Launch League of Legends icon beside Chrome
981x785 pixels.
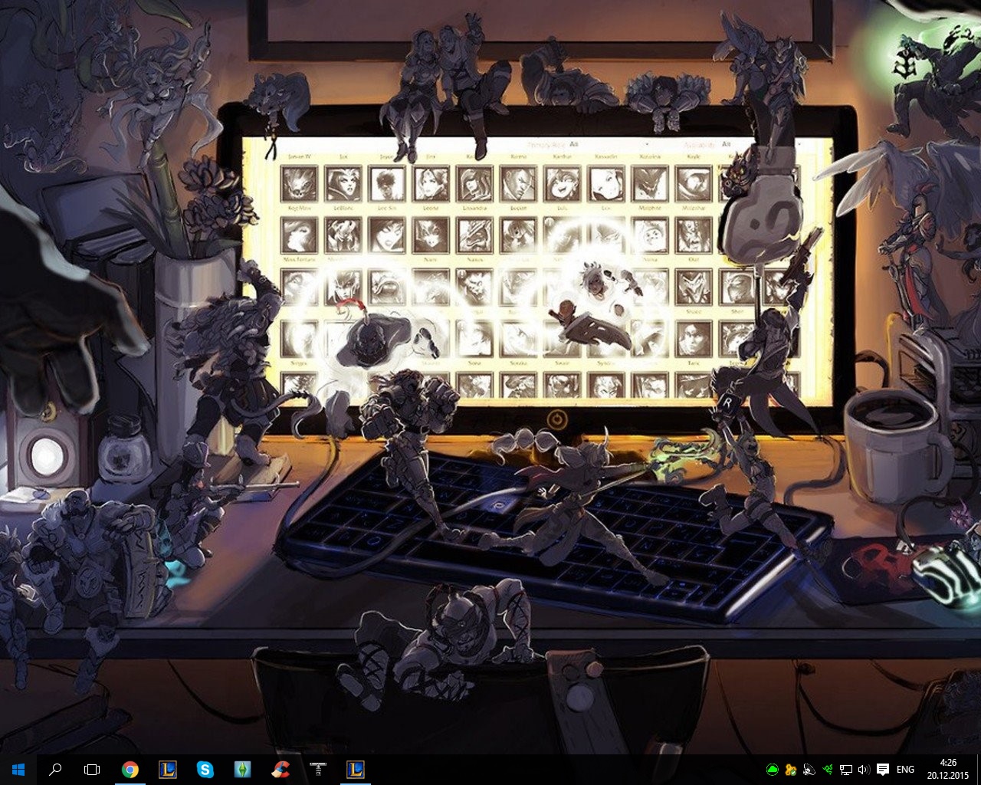pyautogui.click(x=167, y=770)
